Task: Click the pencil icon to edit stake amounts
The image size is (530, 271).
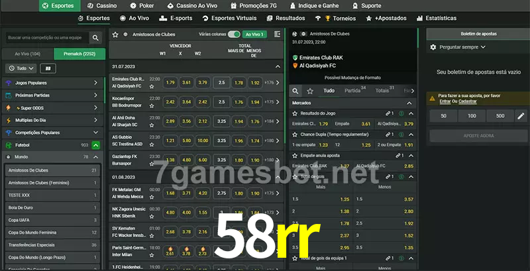Action: [521, 116]
